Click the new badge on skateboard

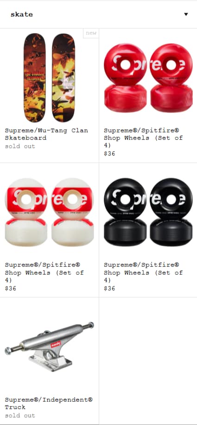(x=91, y=33)
